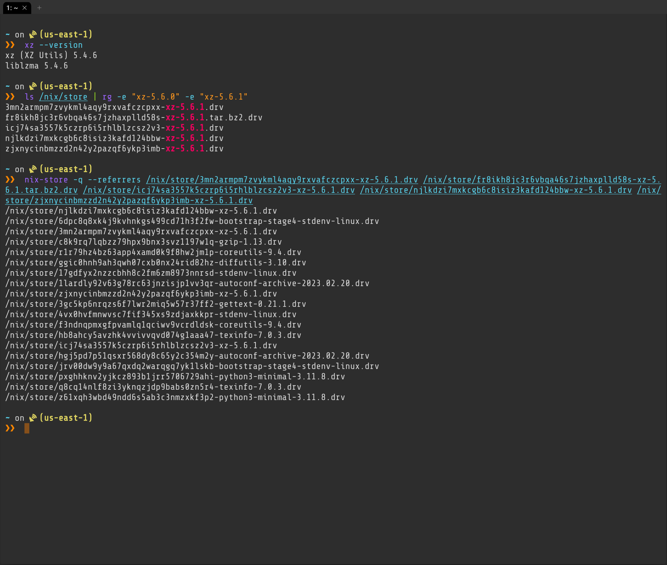
Task: Click the double-arrow prompt at the empty last line
Action: coord(10,428)
